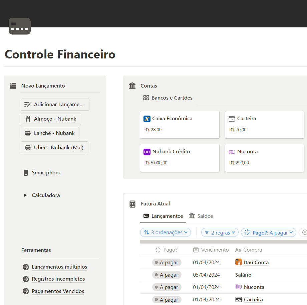The image size is (307, 305).
Task: Click the arrow icon beside Pagamentos Vencidos
Action: point(26,291)
